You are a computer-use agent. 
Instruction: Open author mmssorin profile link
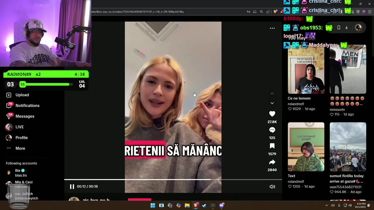(x=338, y=109)
